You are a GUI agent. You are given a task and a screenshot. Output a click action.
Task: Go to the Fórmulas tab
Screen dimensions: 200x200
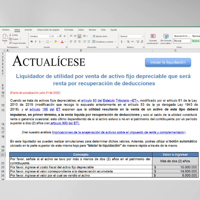coord(69,30)
